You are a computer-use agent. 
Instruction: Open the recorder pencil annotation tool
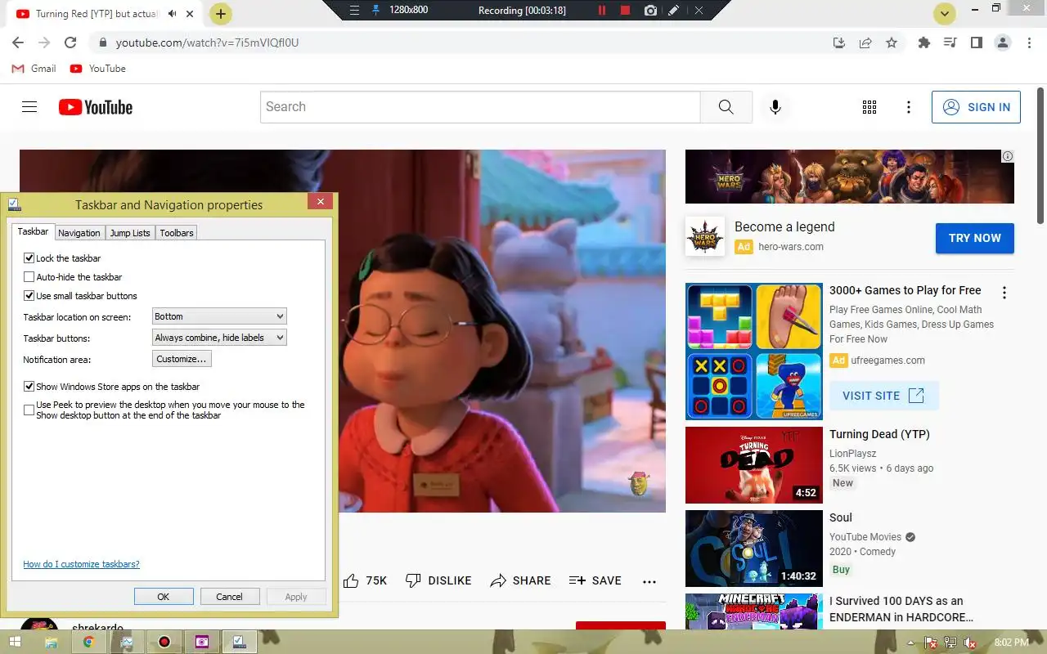(673, 11)
